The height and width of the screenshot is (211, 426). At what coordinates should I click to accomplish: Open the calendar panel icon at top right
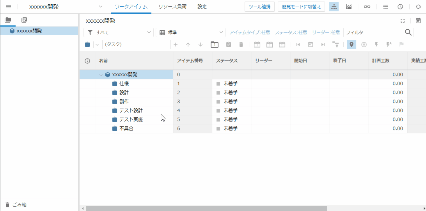[418, 21]
